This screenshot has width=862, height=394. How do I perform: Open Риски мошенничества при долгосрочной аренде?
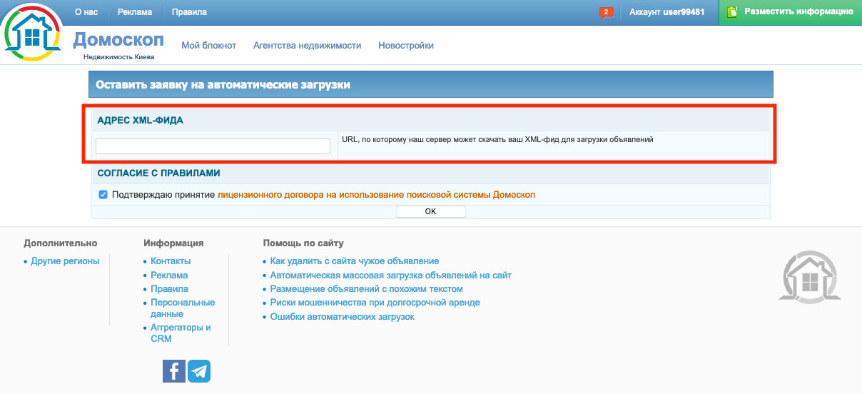pyautogui.click(x=375, y=303)
